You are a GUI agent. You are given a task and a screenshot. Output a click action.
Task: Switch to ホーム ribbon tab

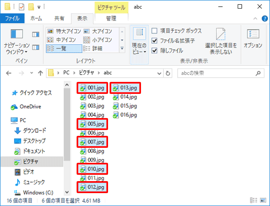(36, 18)
